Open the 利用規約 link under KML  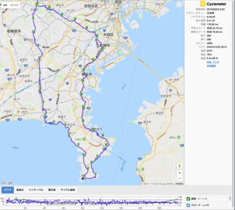tap(211, 66)
